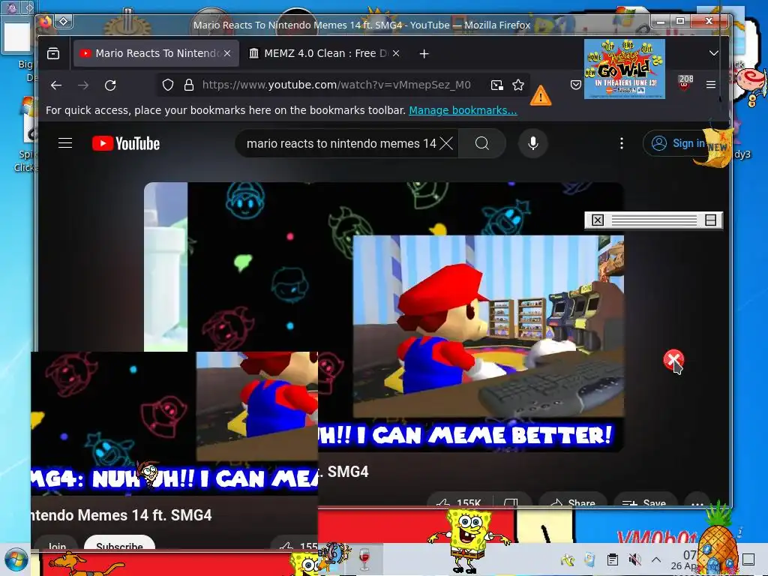Open Firefox View from the tab bar
The height and width of the screenshot is (576, 768).
[x=53, y=53]
